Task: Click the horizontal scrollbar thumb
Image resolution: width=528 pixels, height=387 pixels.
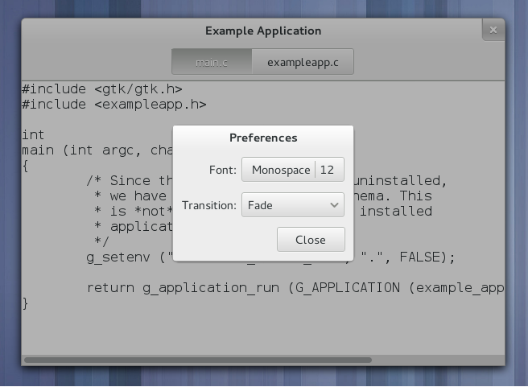Action: [197, 360]
